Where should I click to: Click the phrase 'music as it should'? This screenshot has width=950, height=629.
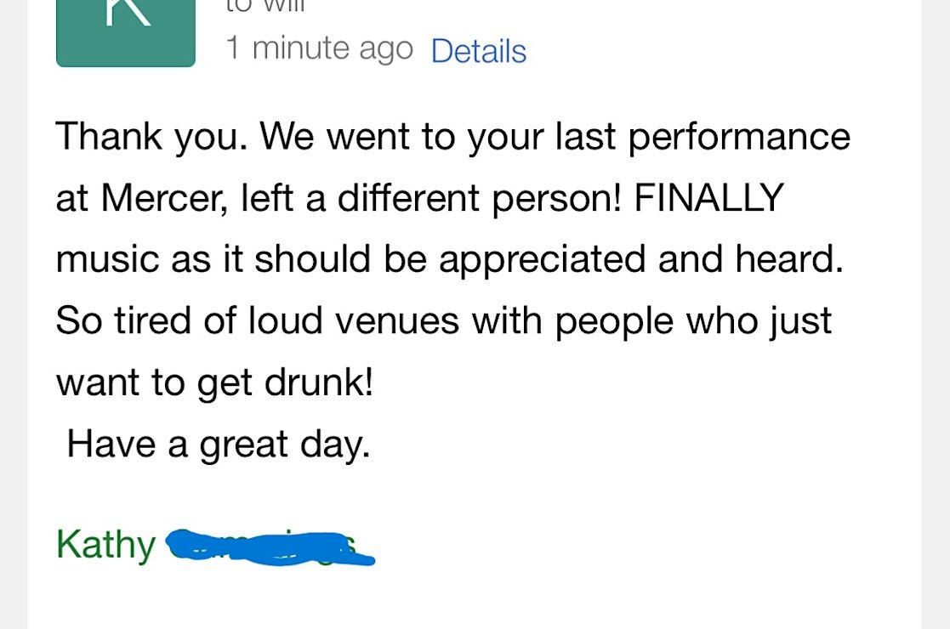(213, 259)
